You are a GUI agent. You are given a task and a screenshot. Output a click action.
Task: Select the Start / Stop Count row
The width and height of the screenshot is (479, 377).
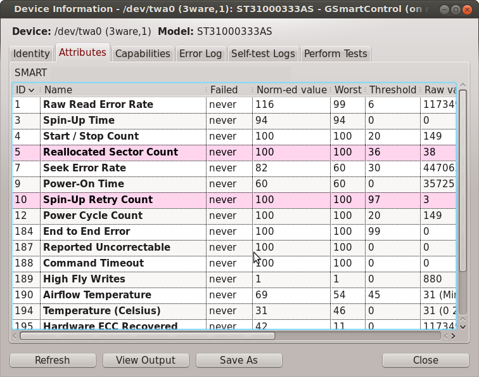click(x=234, y=136)
